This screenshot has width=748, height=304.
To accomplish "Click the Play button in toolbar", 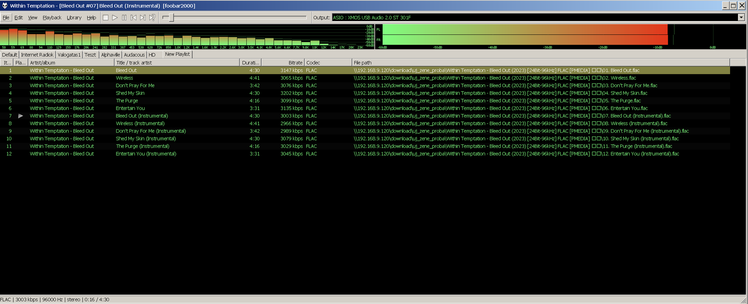I will pyautogui.click(x=115, y=18).
